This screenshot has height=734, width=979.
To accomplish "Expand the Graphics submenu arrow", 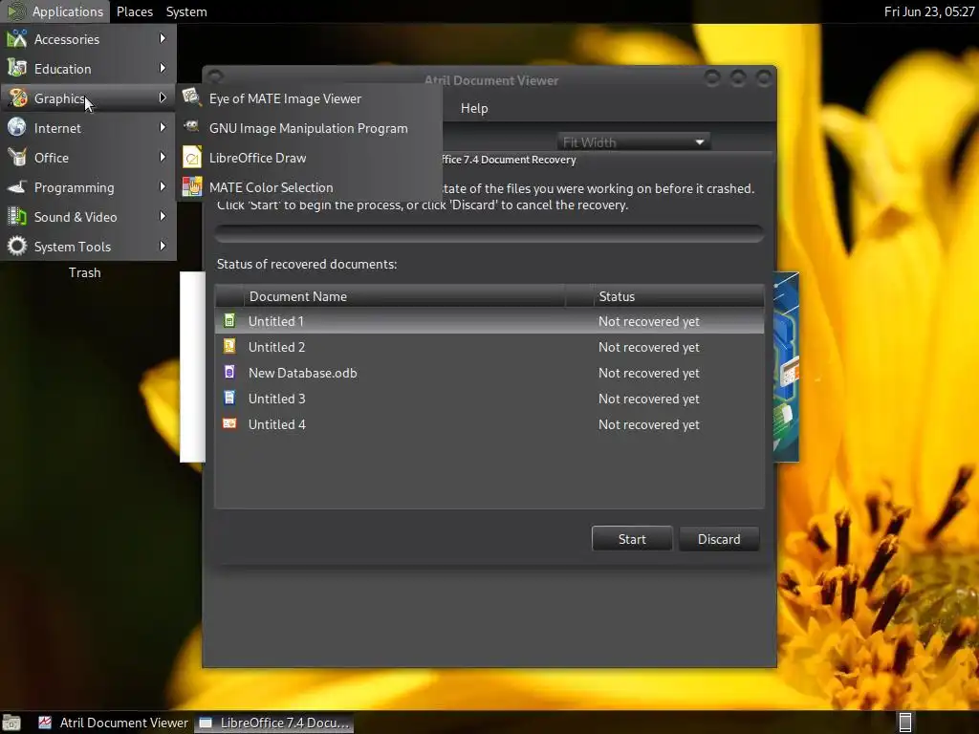I will coord(163,98).
